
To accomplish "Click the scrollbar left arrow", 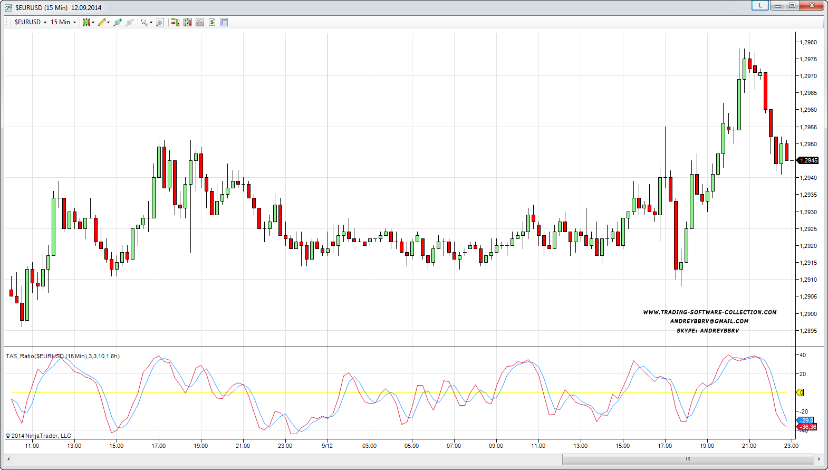I will tap(8, 459).
